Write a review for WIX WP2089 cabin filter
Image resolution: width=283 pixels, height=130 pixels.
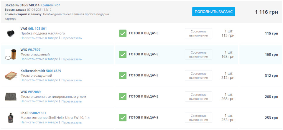click(x=39, y=101)
